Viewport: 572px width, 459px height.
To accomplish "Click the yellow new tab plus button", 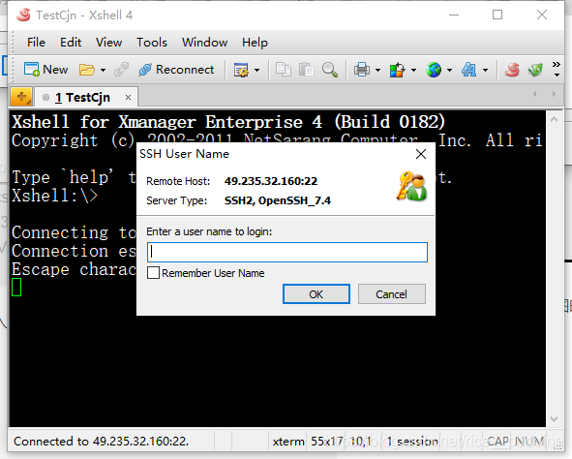I will [x=21, y=97].
